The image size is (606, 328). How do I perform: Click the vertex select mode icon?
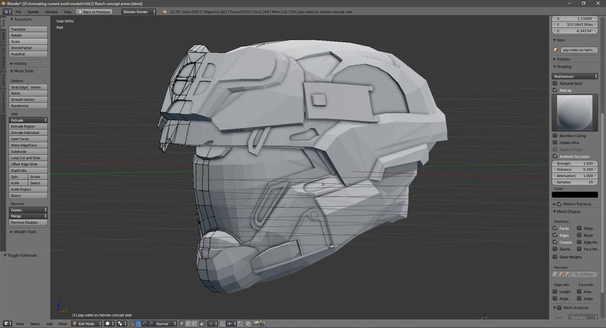(x=180, y=324)
